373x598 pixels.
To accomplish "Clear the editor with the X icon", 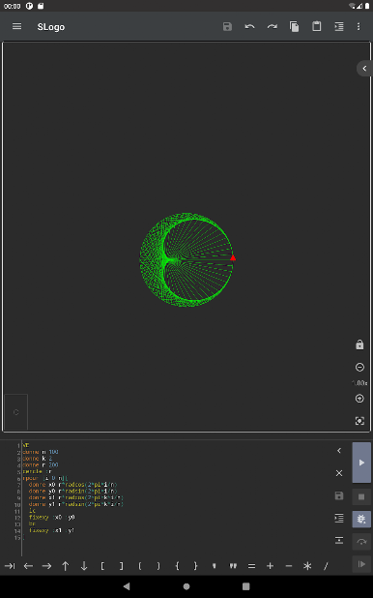I will 339,473.
